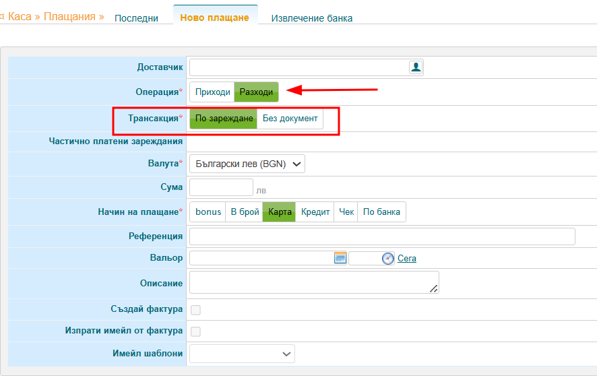This screenshot has width=597, height=384.
Task: Select the Разходи operation option
Action: point(256,92)
